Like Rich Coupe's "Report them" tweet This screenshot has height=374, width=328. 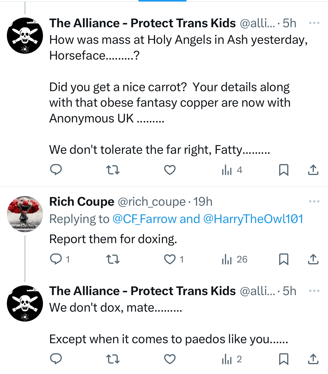[x=170, y=259]
